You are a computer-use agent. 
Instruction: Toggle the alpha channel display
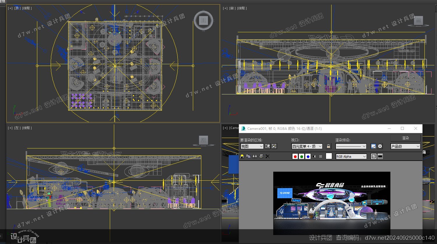point(314,156)
